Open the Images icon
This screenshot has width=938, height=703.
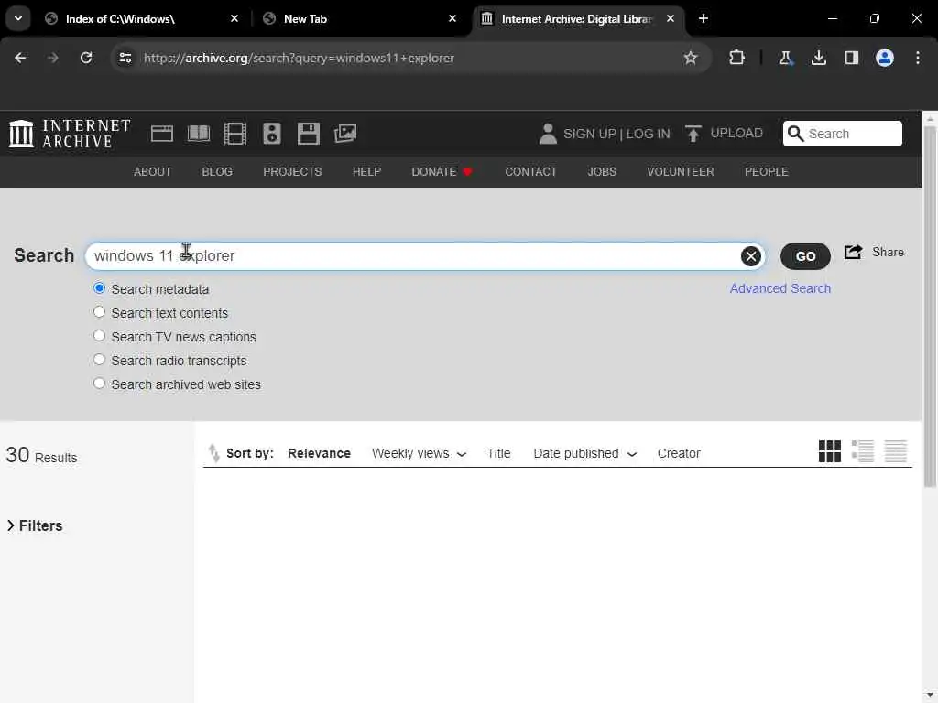tap(345, 134)
